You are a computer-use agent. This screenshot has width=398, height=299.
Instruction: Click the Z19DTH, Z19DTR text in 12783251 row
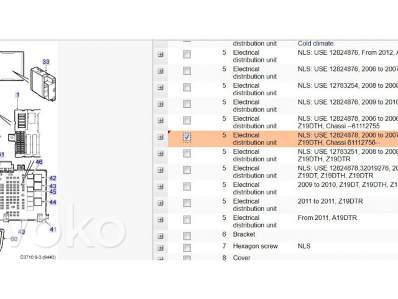pyautogui.click(x=324, y=159)
